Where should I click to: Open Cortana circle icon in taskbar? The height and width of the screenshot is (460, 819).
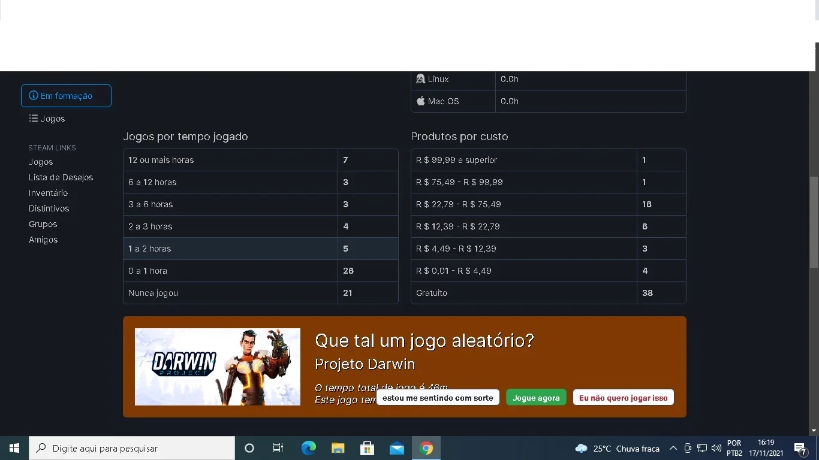[x=249, y=448]
